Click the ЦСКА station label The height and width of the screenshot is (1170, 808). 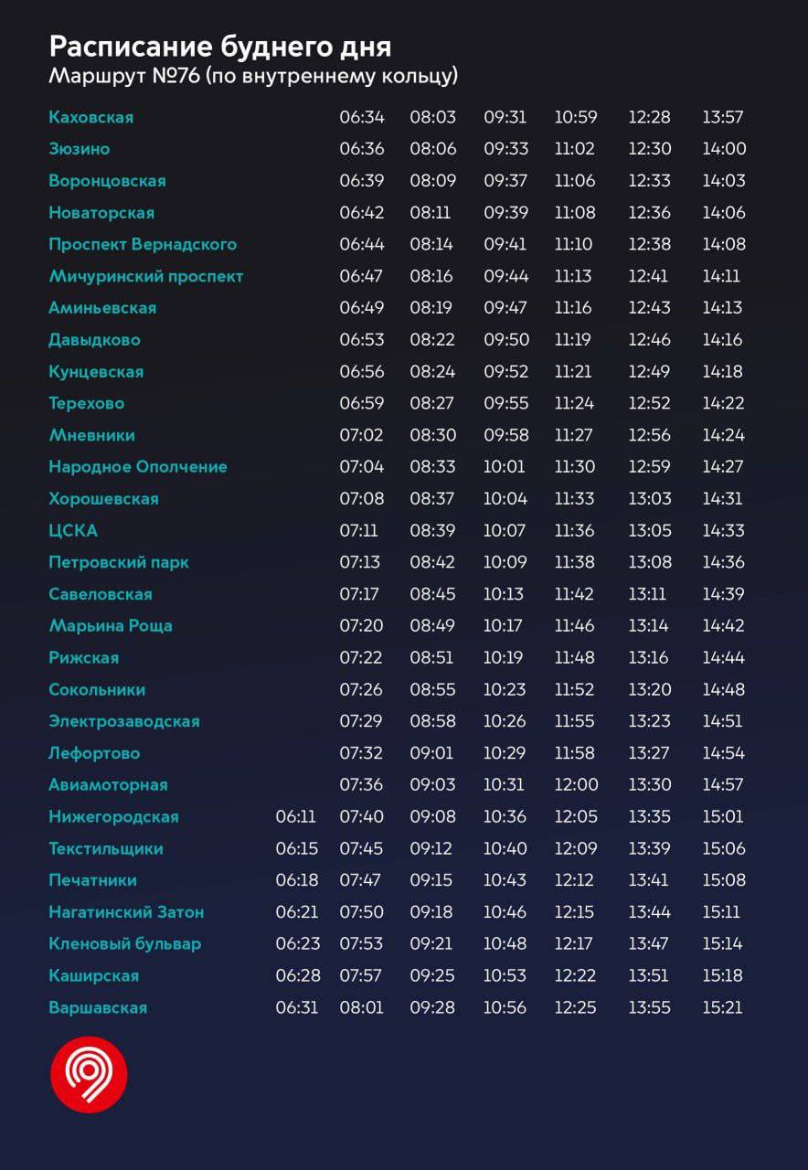72,530
